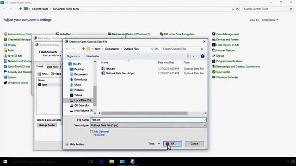Expand address path dropdown in file dialog

point(152,49)
